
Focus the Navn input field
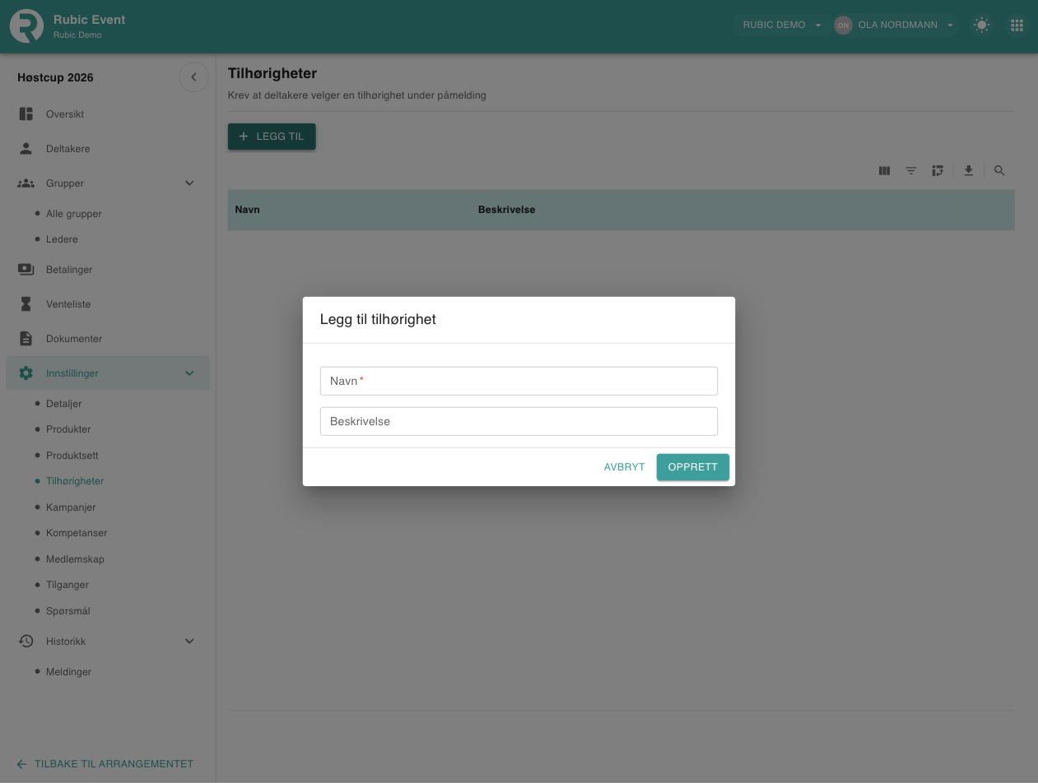coord(519,381)
